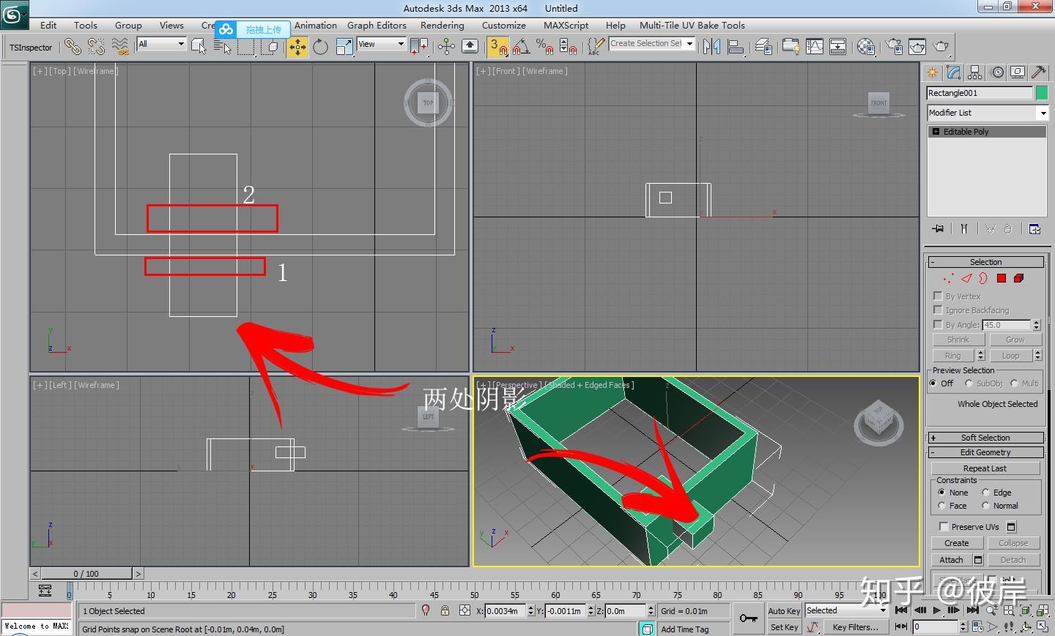Tick the By Angle checkbox
1055x636 pixels.
pyautogui.click(x=938, y=324)
